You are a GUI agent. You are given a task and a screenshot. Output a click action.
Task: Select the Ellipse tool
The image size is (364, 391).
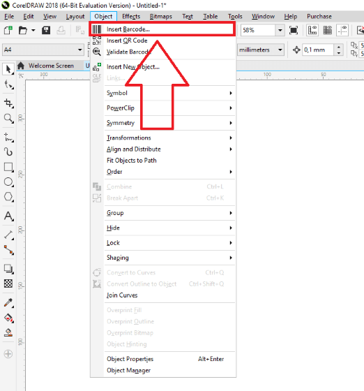pos(8,182)
